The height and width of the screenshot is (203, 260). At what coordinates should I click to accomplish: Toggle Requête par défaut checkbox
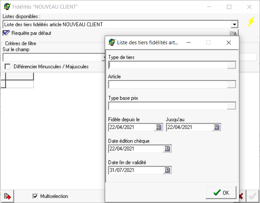point(6,33)
